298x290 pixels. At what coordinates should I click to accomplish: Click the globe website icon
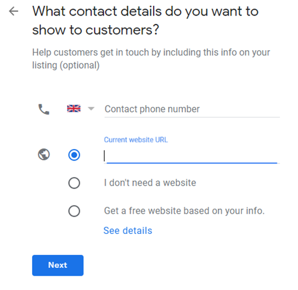pyautogui.click(x=44, y=155)
